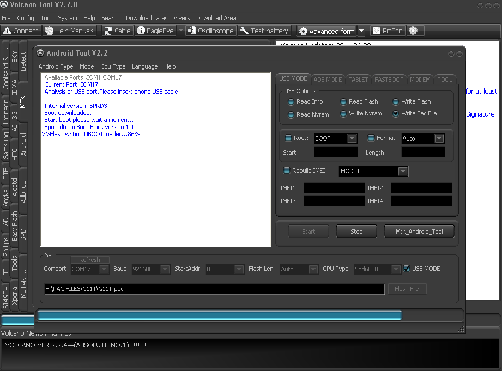Click the IMEI1 input field
The width and height of the screenshot is (502, 371).
(x=334, y=188)
